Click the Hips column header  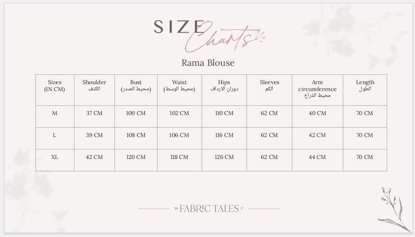(x=224, y=86)
